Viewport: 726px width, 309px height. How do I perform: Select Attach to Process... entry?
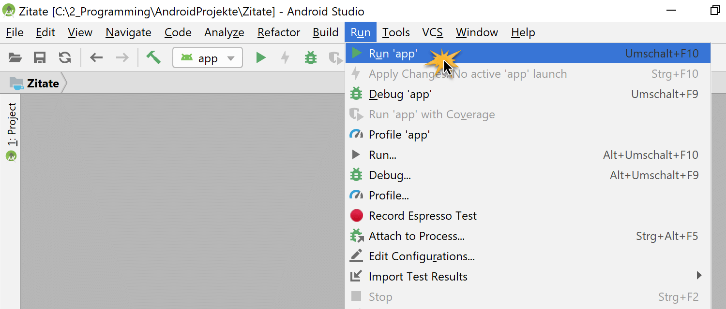point(528,236)
